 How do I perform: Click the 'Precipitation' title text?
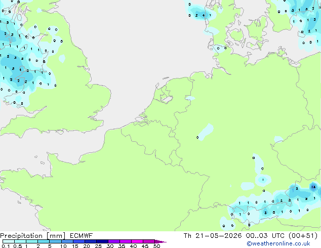(21, 236)
